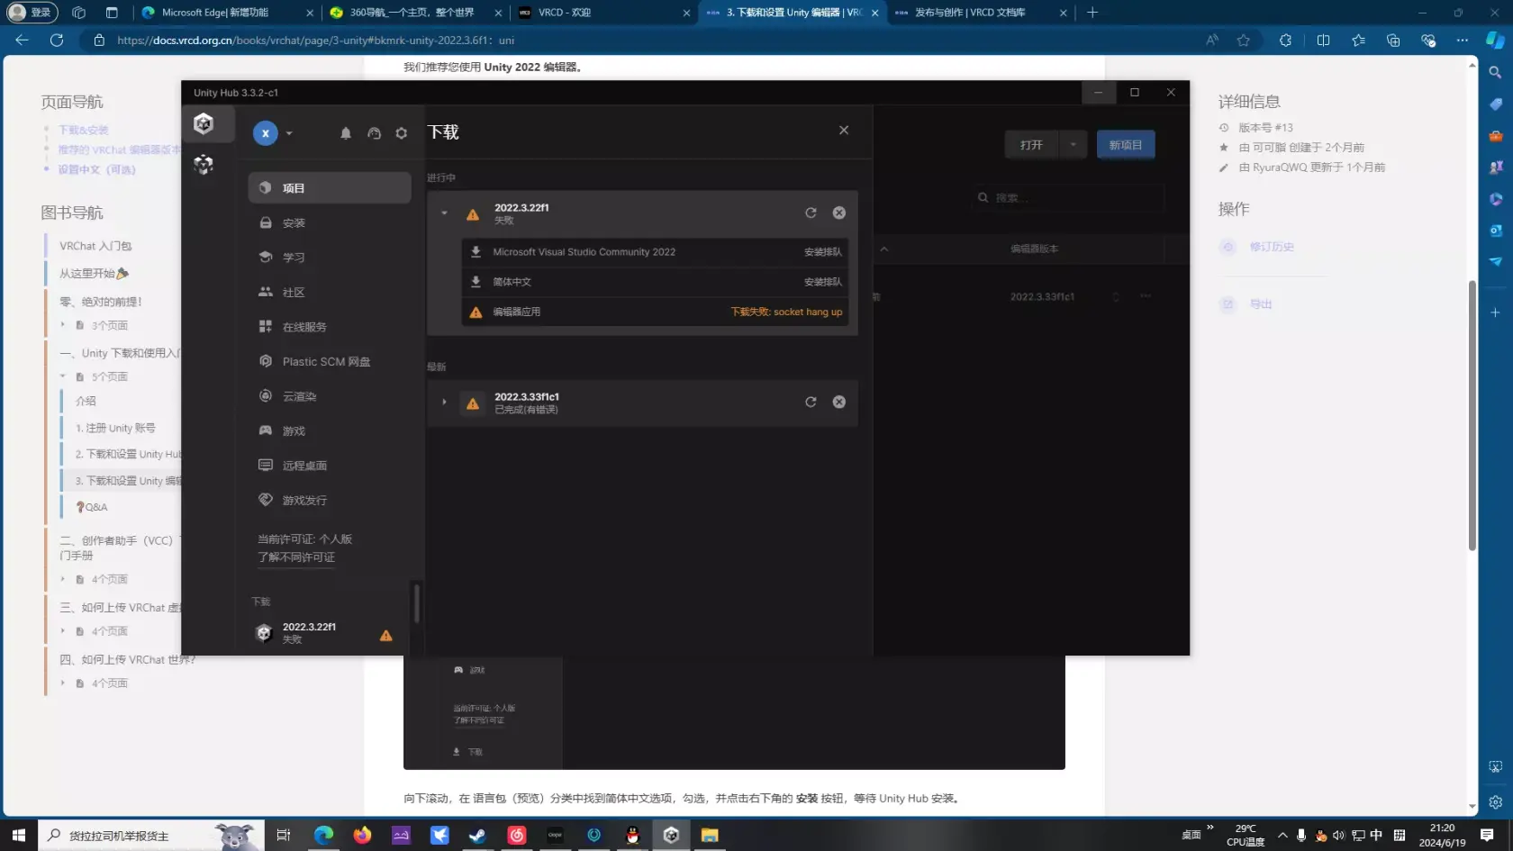Click warning icon beside 2022.3.22f1 失败

coord(473,214)
